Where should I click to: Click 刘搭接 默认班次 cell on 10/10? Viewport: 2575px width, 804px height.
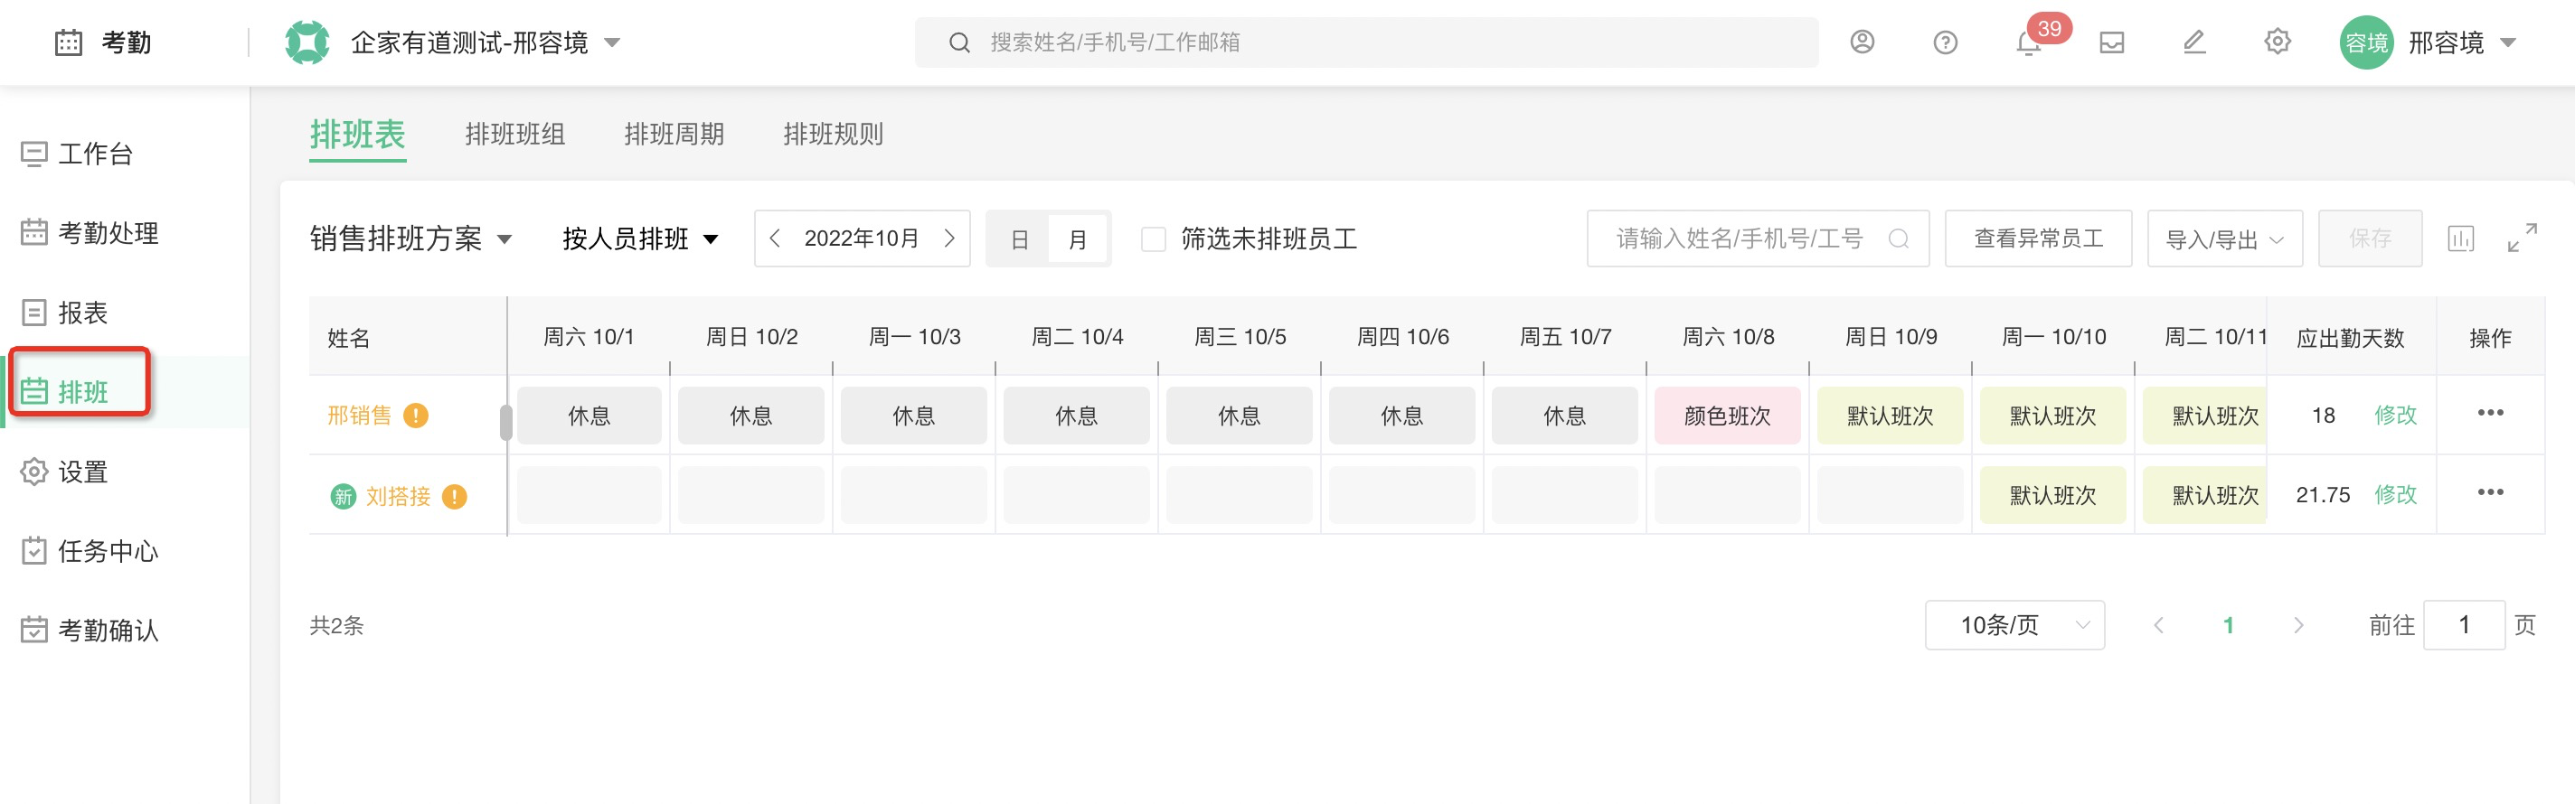(x=2052, y=495)
